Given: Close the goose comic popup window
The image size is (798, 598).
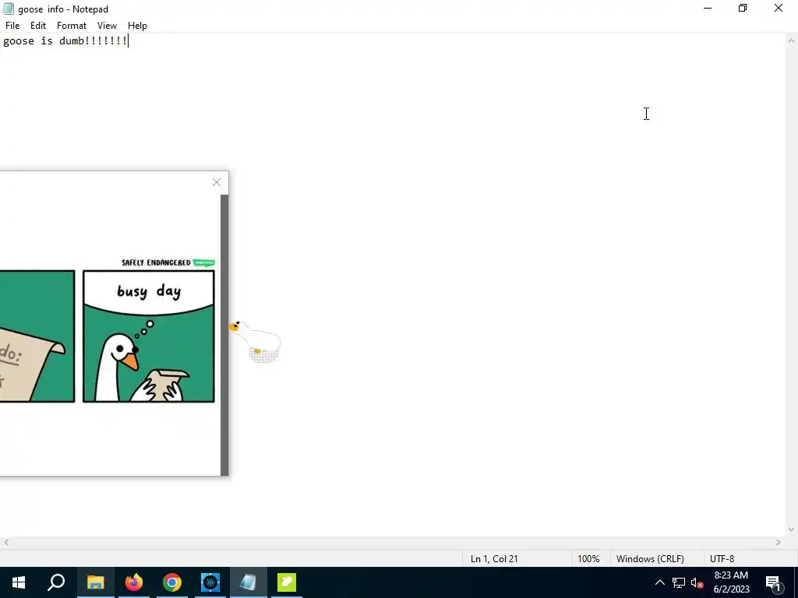Looking at the screenshot, I should [217, 182].
